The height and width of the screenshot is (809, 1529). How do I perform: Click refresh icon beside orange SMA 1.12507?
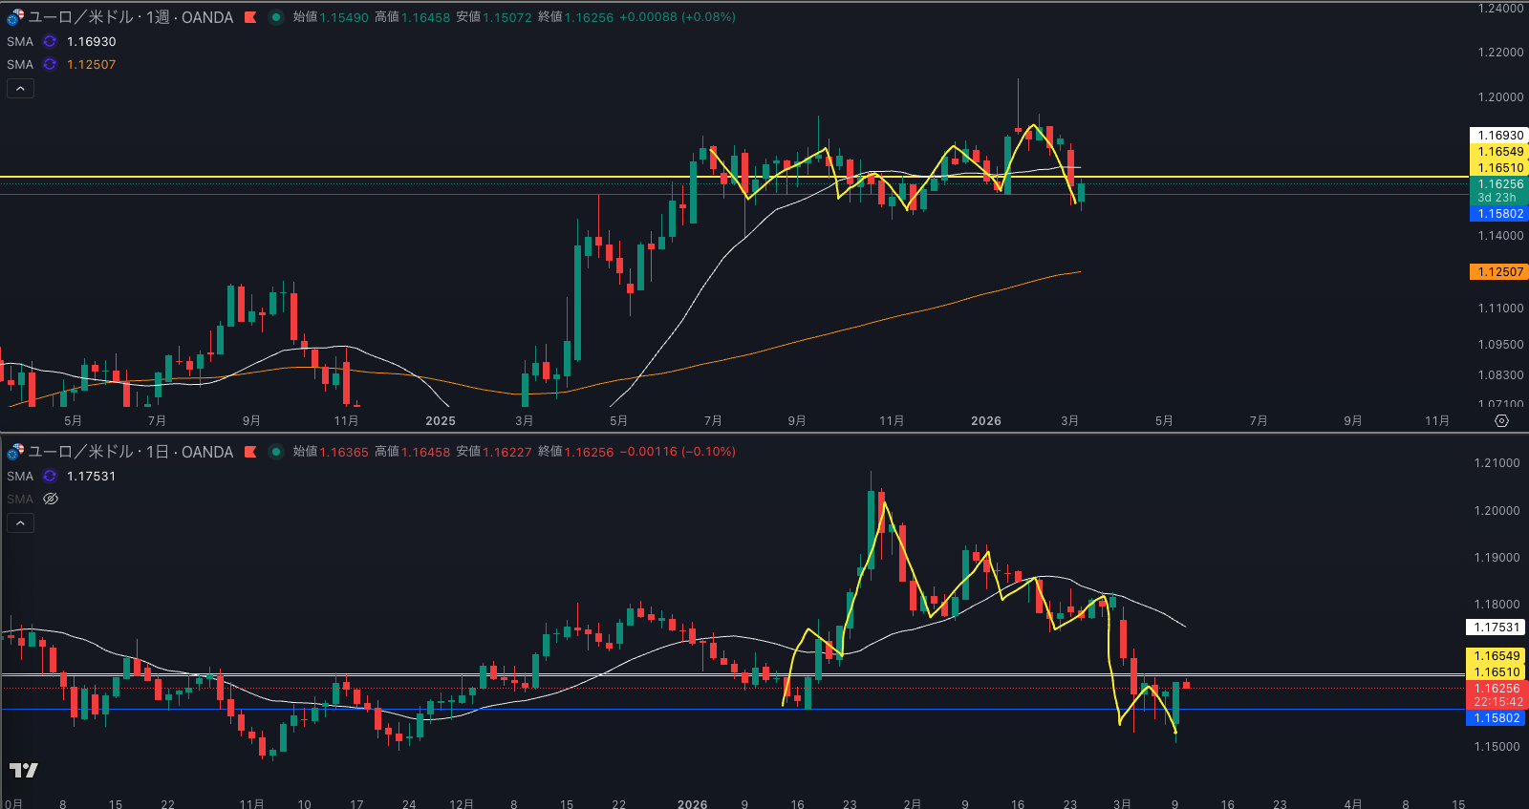point(50,64)
